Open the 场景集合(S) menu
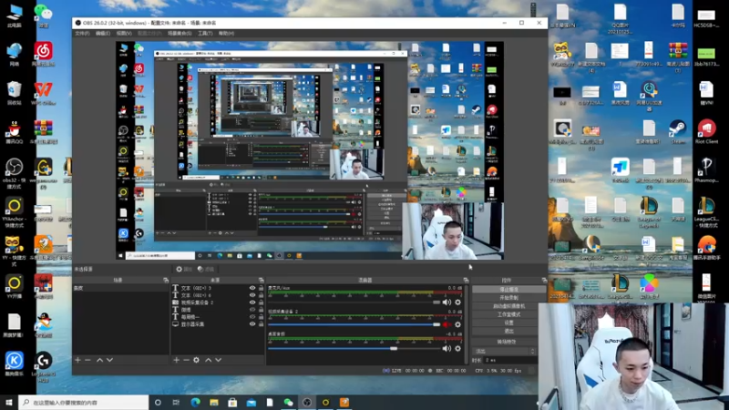 pyautogui.click(x=180, y=34)
